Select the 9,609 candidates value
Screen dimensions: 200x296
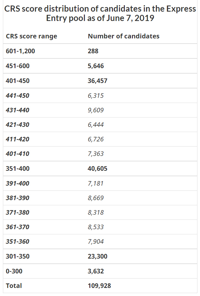pos(96,110)
